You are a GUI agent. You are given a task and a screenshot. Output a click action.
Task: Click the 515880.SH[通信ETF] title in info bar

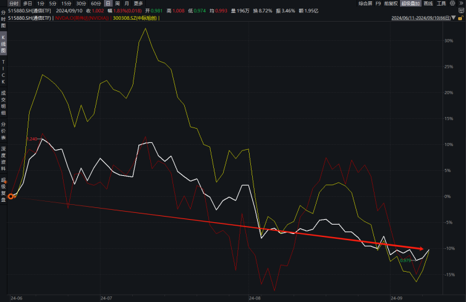click(30, 11)
